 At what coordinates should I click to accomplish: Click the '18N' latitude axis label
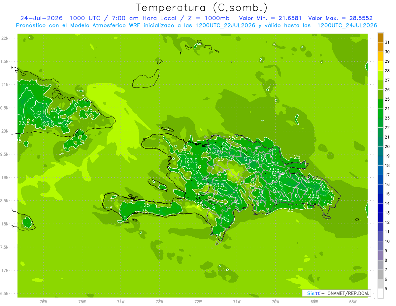tap(6, 224)
